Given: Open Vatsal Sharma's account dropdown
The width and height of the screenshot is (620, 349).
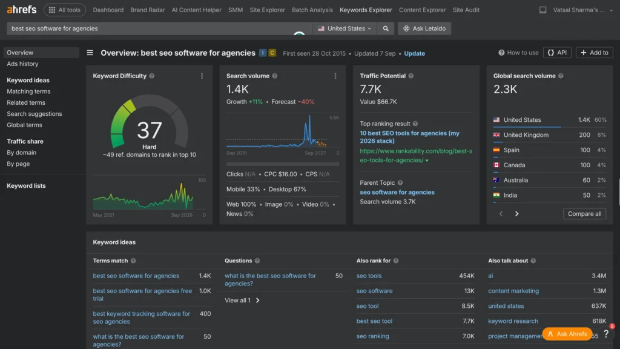Looking at the screenshot, I should pos(583,10).
